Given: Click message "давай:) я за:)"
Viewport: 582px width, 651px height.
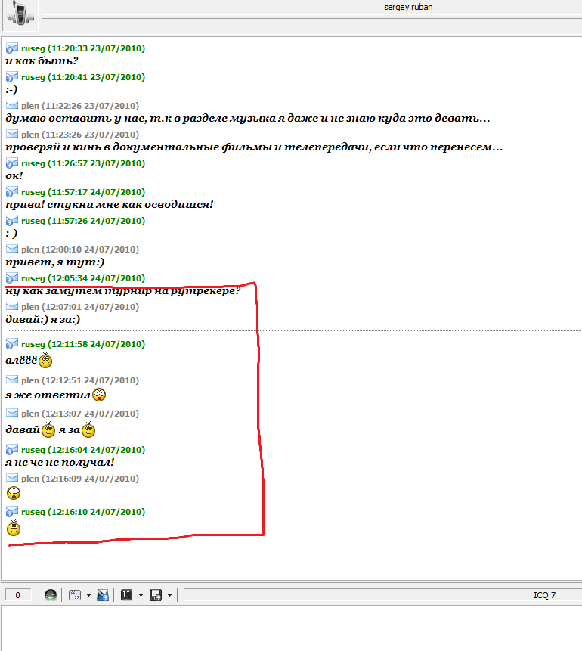Looking at the screenshot, I should pos(43,319).
